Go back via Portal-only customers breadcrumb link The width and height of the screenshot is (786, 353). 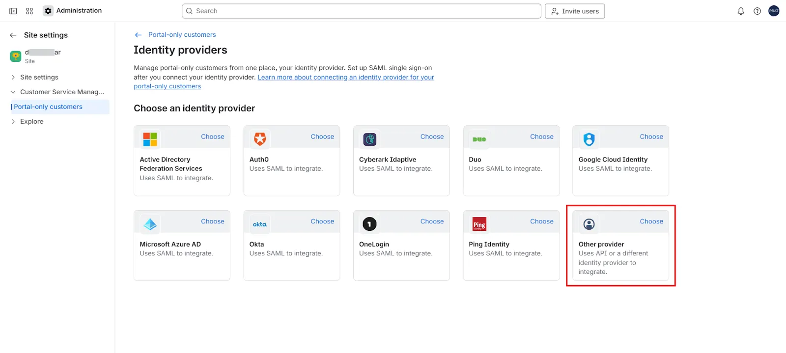(x=182, y=35)
